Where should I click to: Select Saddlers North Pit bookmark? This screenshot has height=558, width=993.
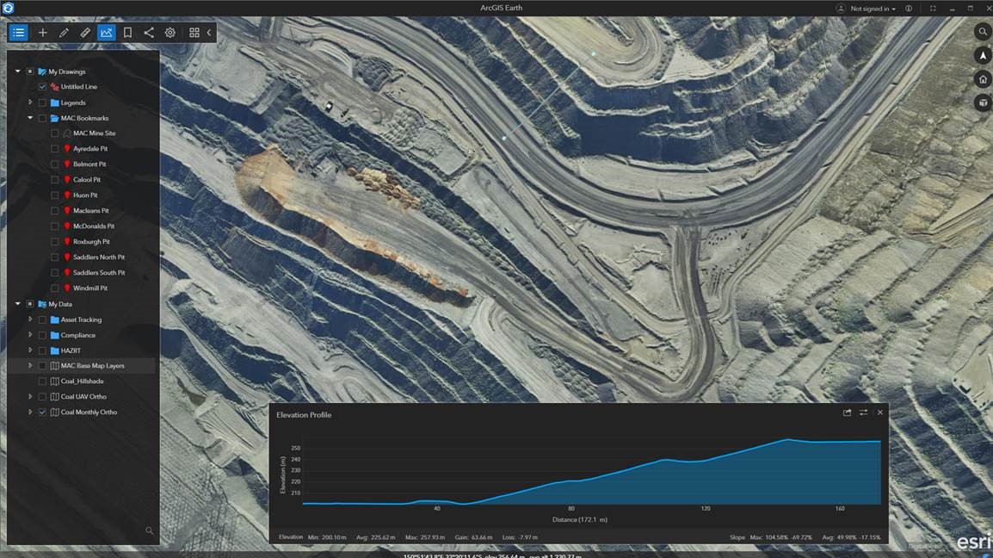point(99,257)
